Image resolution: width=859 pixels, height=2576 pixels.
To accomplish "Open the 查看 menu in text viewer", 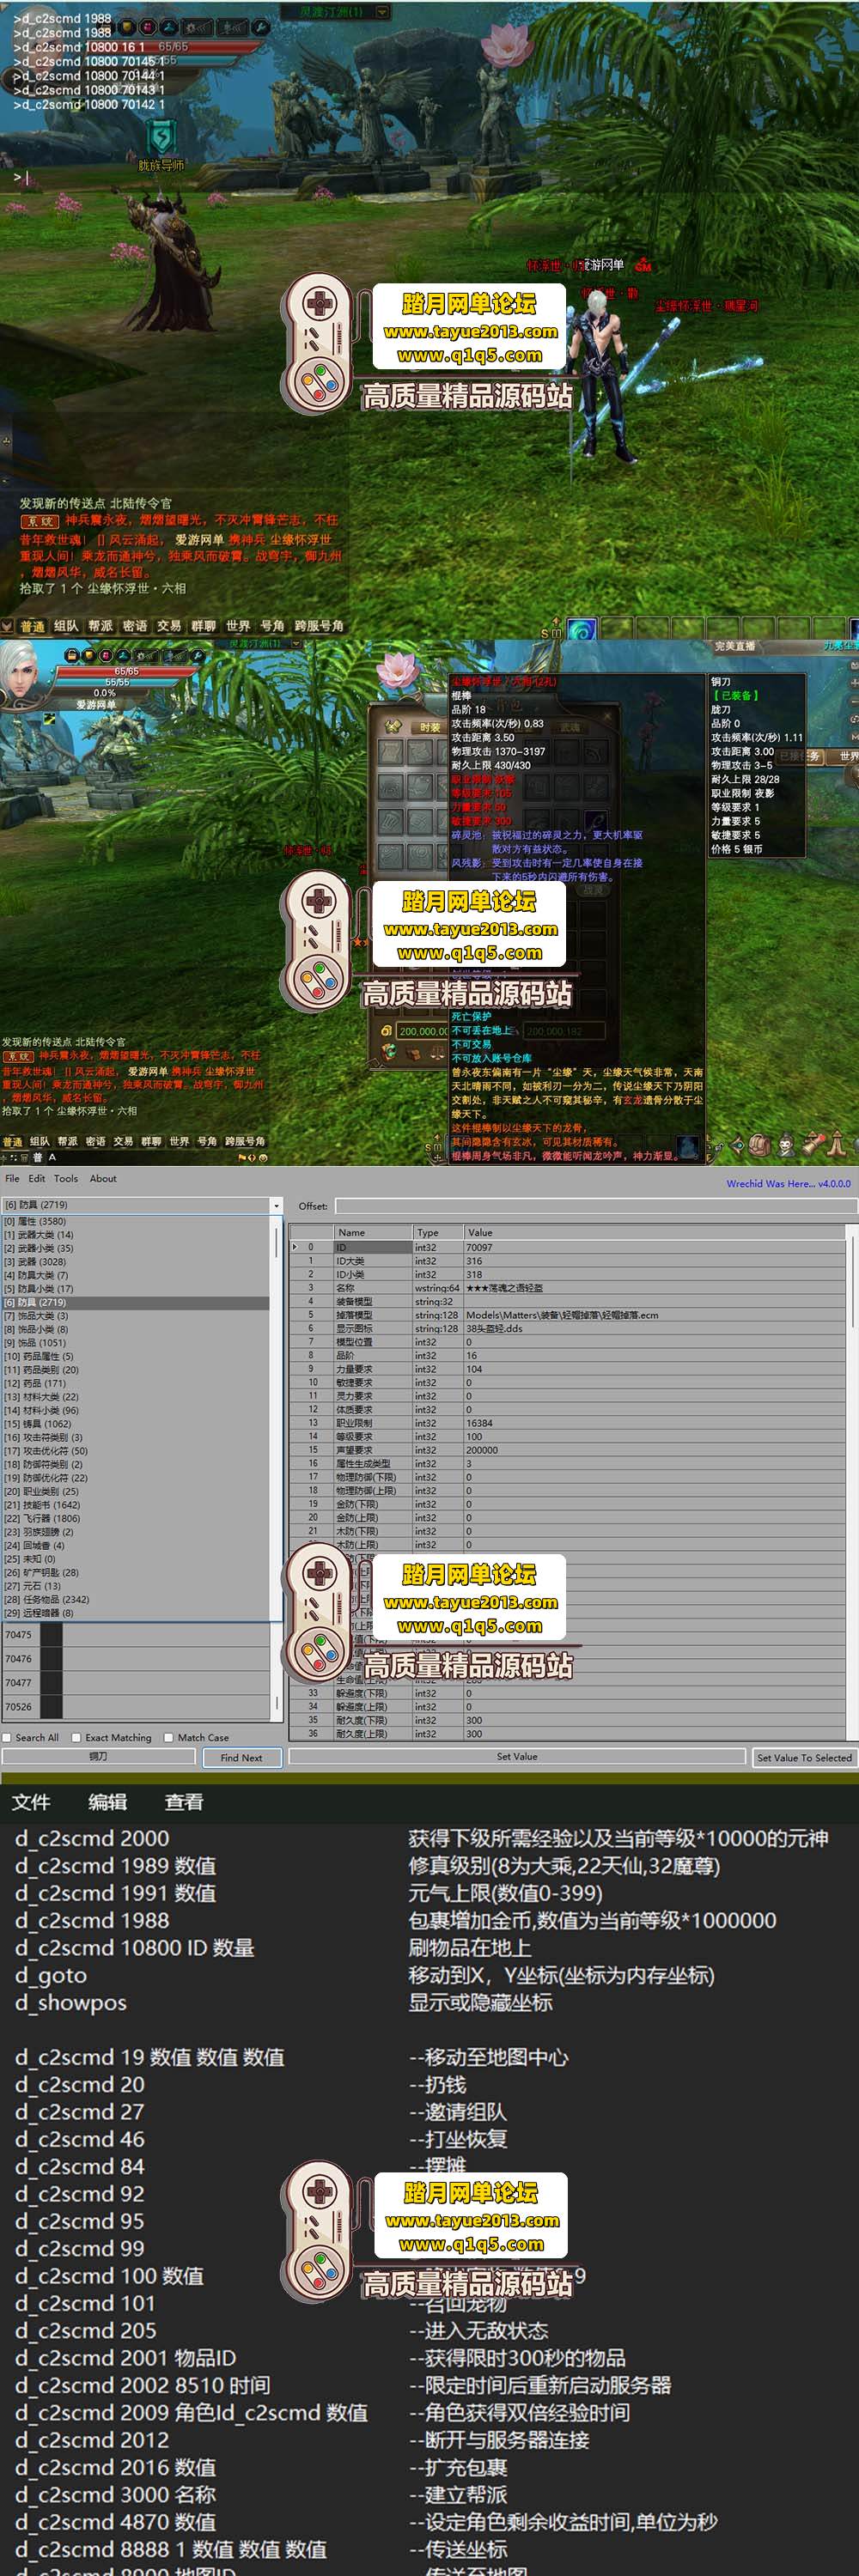I will 184,1802.
